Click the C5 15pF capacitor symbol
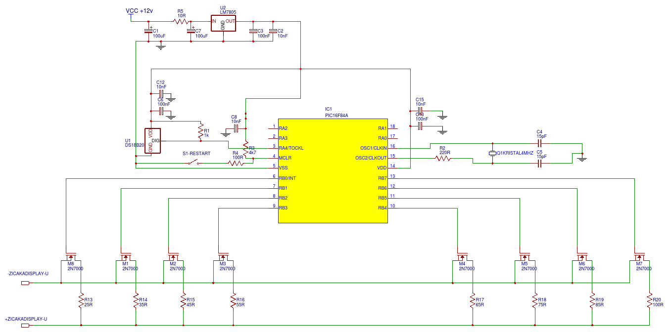The height and width of the screenshot is (332, 671). pyautogui.click(x=539, y=163)
